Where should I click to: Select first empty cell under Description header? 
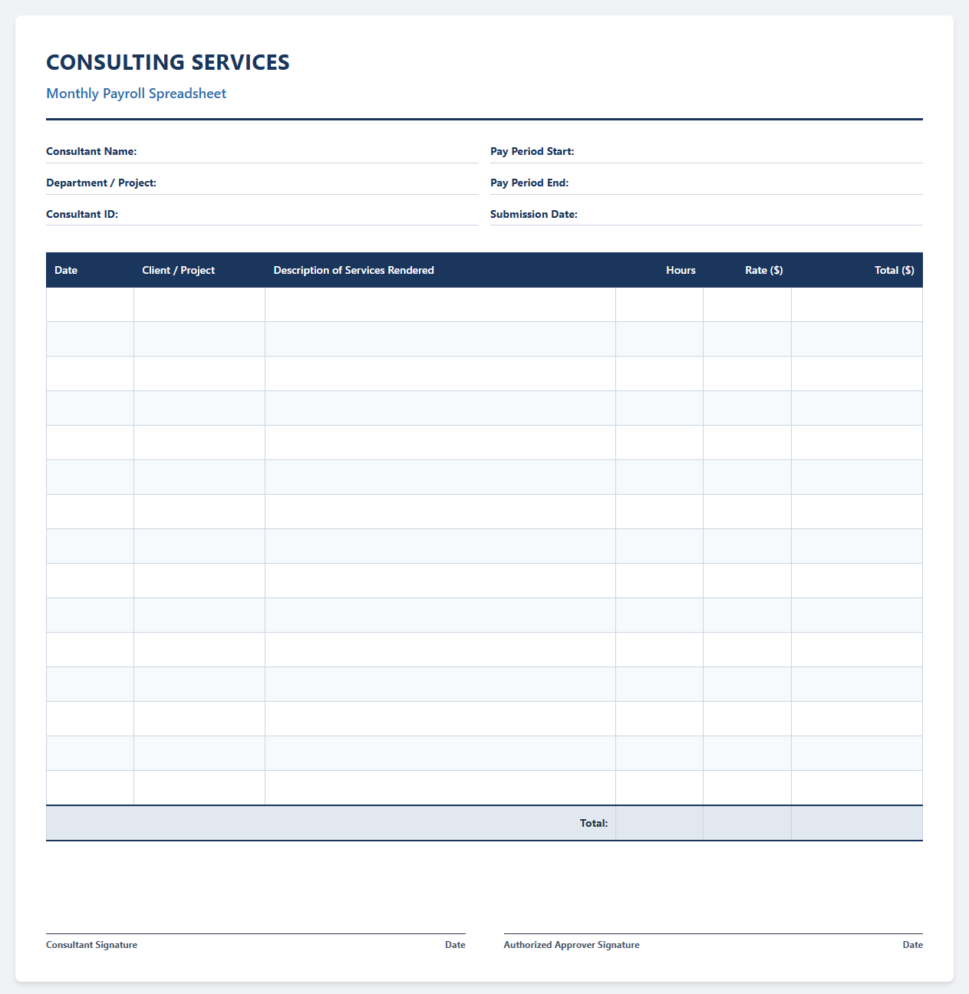(440, 304)
